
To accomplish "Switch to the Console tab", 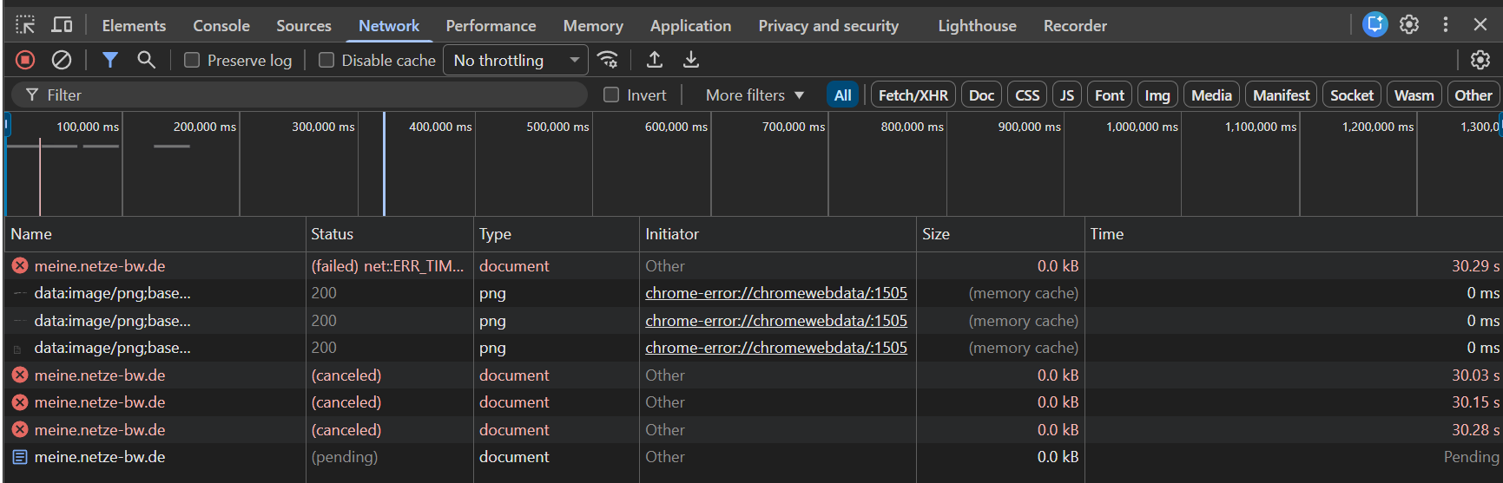I will [x=221, y=25].
